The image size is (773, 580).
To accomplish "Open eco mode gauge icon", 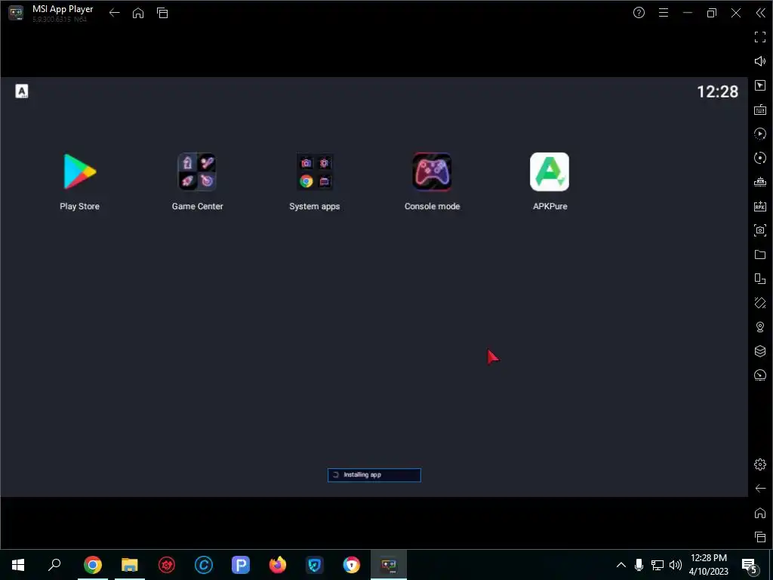I will 760,375.
